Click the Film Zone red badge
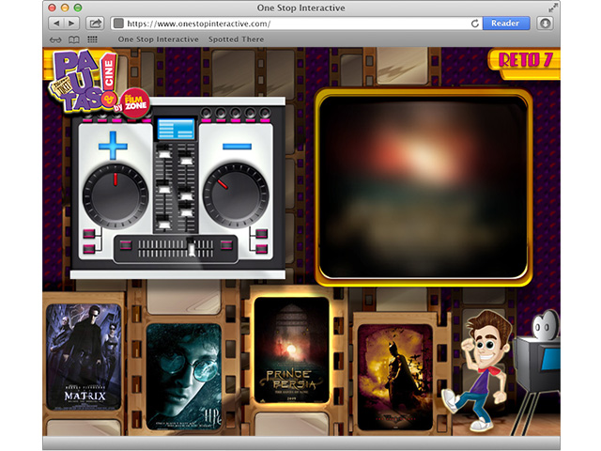This screenshot has width=601, height=451. pyautogui.click(x=134, y=103)
